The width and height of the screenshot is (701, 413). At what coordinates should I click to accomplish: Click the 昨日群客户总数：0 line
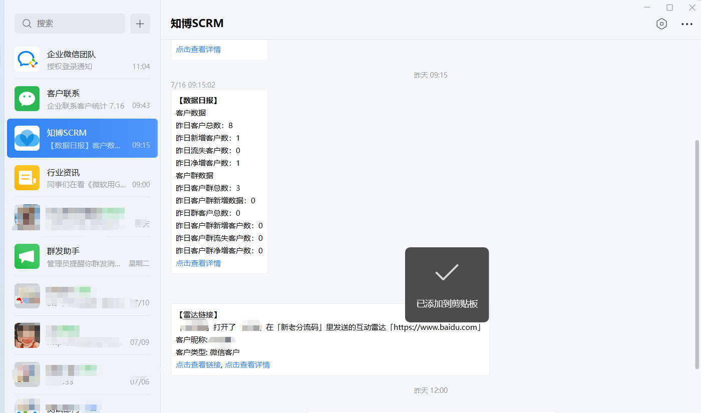(x=208, y=213)
